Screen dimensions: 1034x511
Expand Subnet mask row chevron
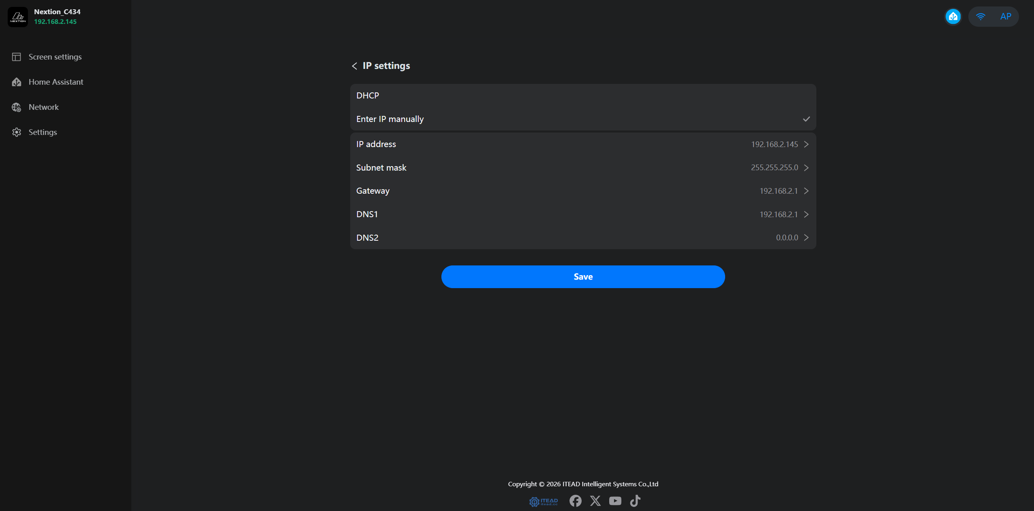click(806, 168)
